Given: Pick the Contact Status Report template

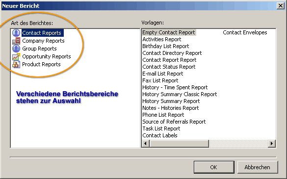Looking at the screenshot, I should [x=169, y=67].
